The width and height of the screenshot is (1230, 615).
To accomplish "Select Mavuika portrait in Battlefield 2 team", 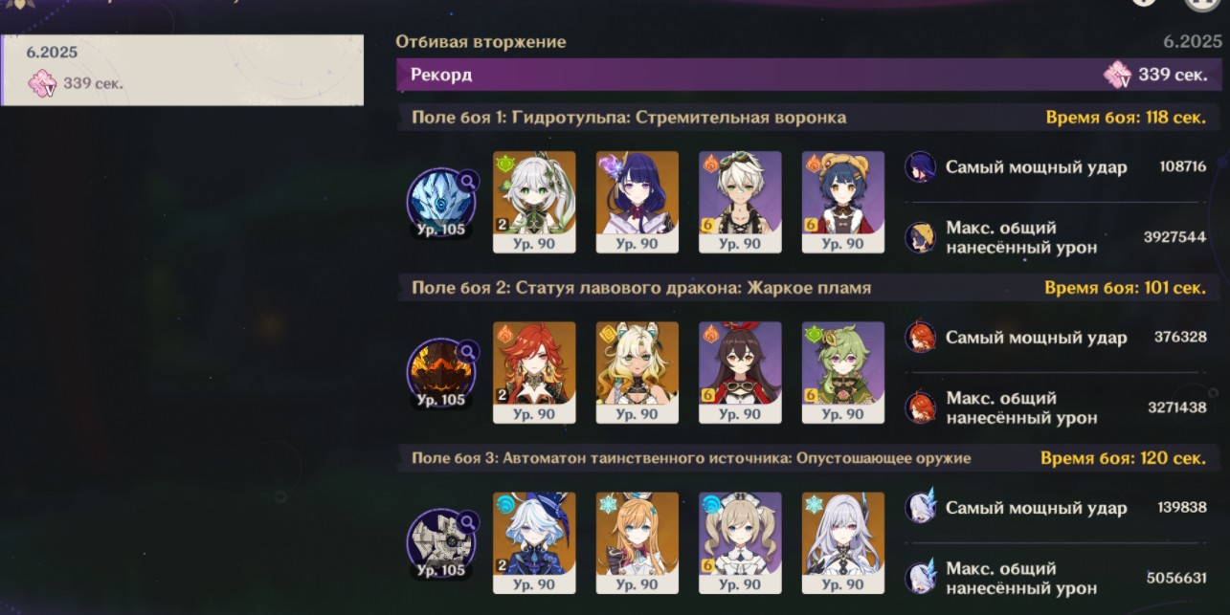I will 534,372.
